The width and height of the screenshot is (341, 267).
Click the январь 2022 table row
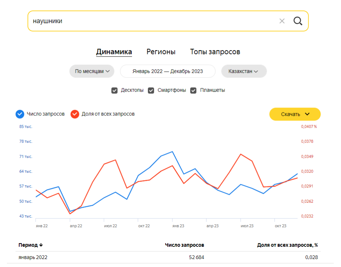(168, 258)
